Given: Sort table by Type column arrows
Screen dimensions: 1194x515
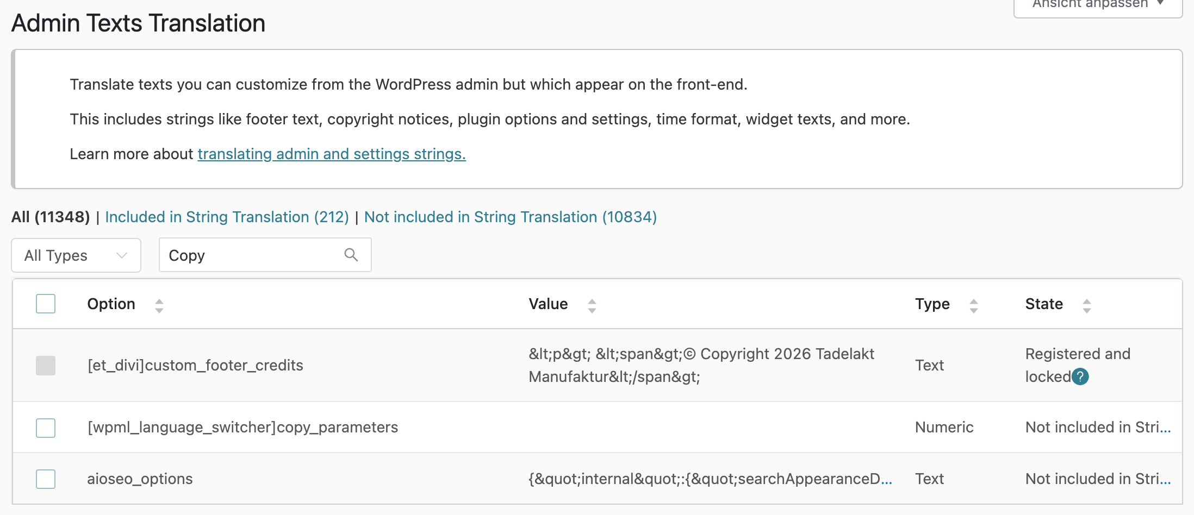Looking at the screenshot, I should point(973,305).
